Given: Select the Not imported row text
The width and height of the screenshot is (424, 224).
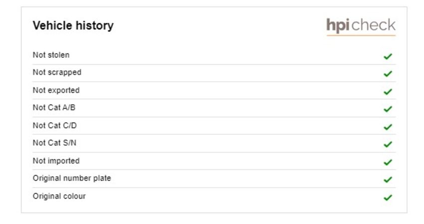Looking at the screenshot, I should click(x=56, y=161).
